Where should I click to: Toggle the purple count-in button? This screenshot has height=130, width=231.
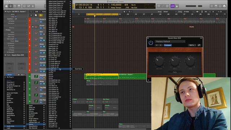(173, 6)
